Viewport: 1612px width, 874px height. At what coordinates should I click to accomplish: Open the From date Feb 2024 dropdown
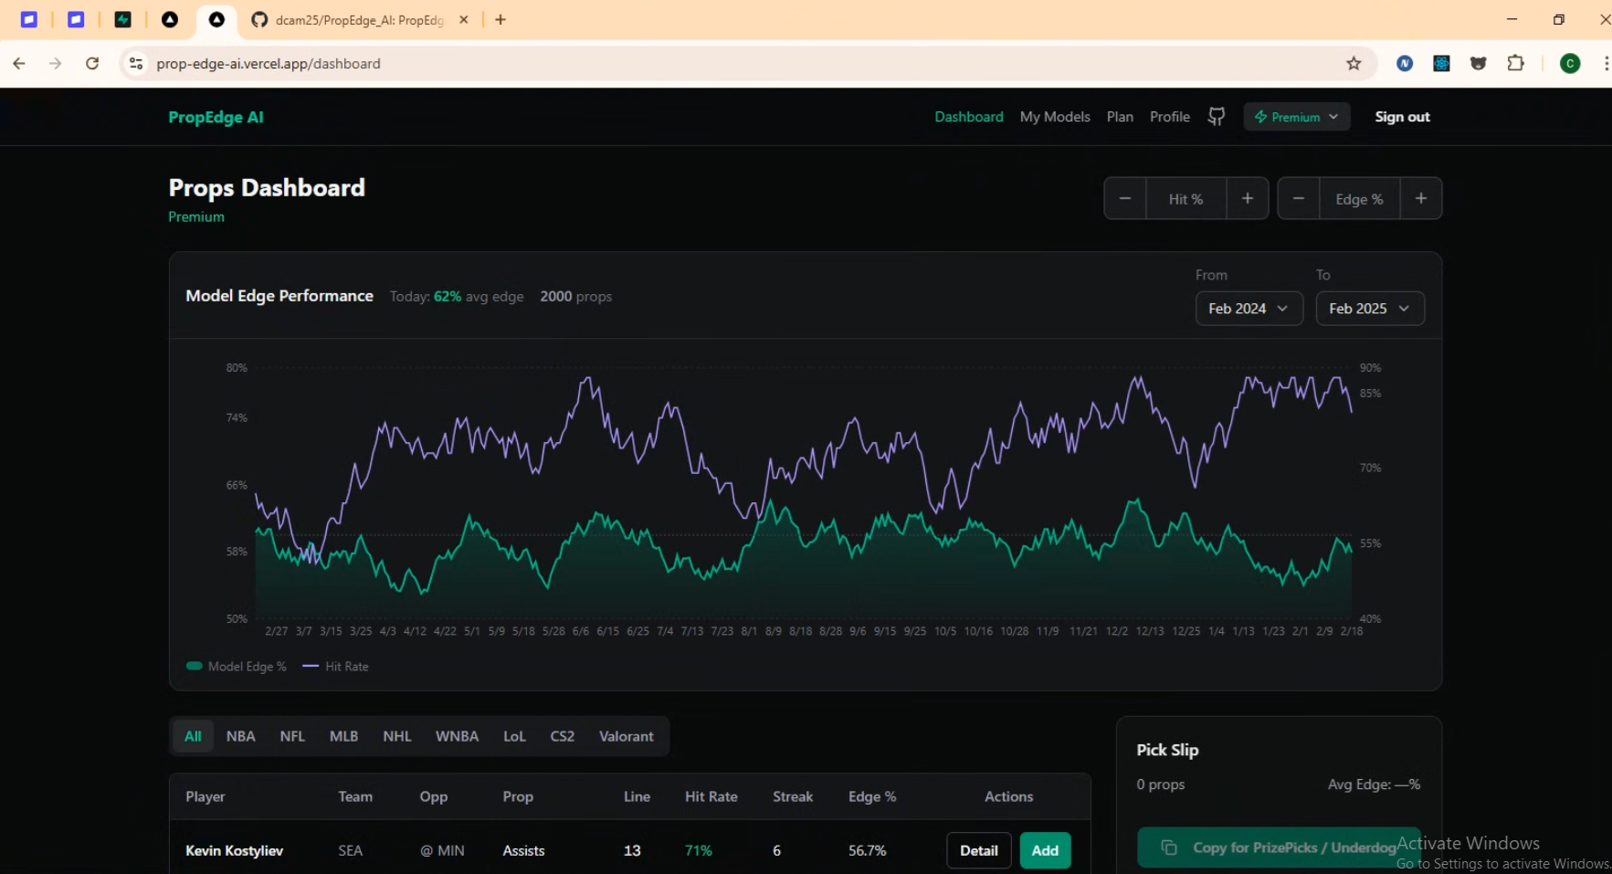tap(1248, 309)
